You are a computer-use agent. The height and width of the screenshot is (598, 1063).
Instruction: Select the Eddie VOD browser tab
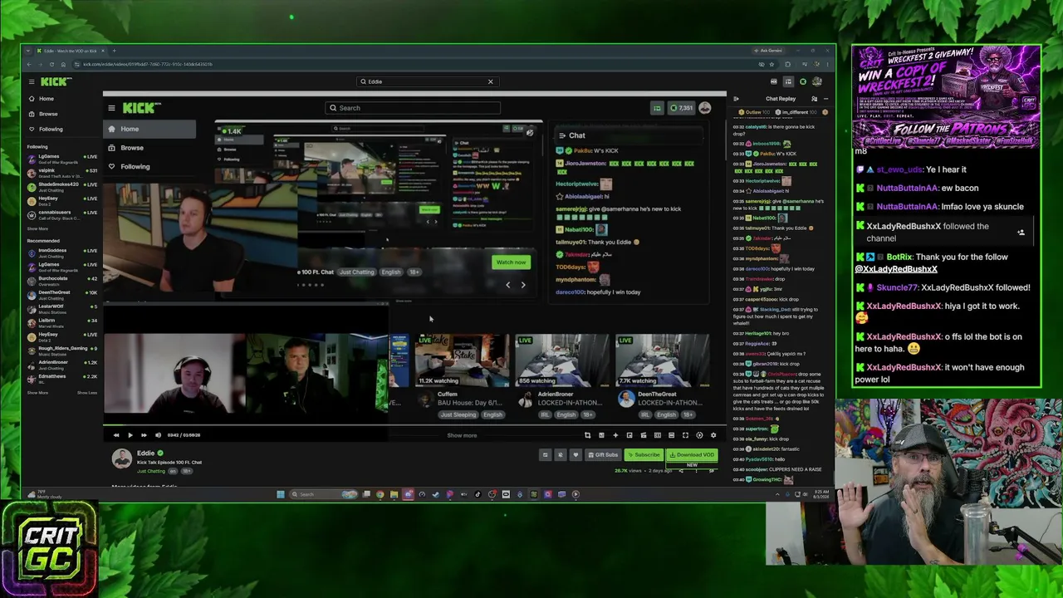(x=71, y=51)
